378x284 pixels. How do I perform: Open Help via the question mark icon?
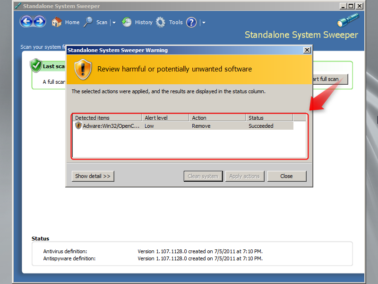click(191, 22)
